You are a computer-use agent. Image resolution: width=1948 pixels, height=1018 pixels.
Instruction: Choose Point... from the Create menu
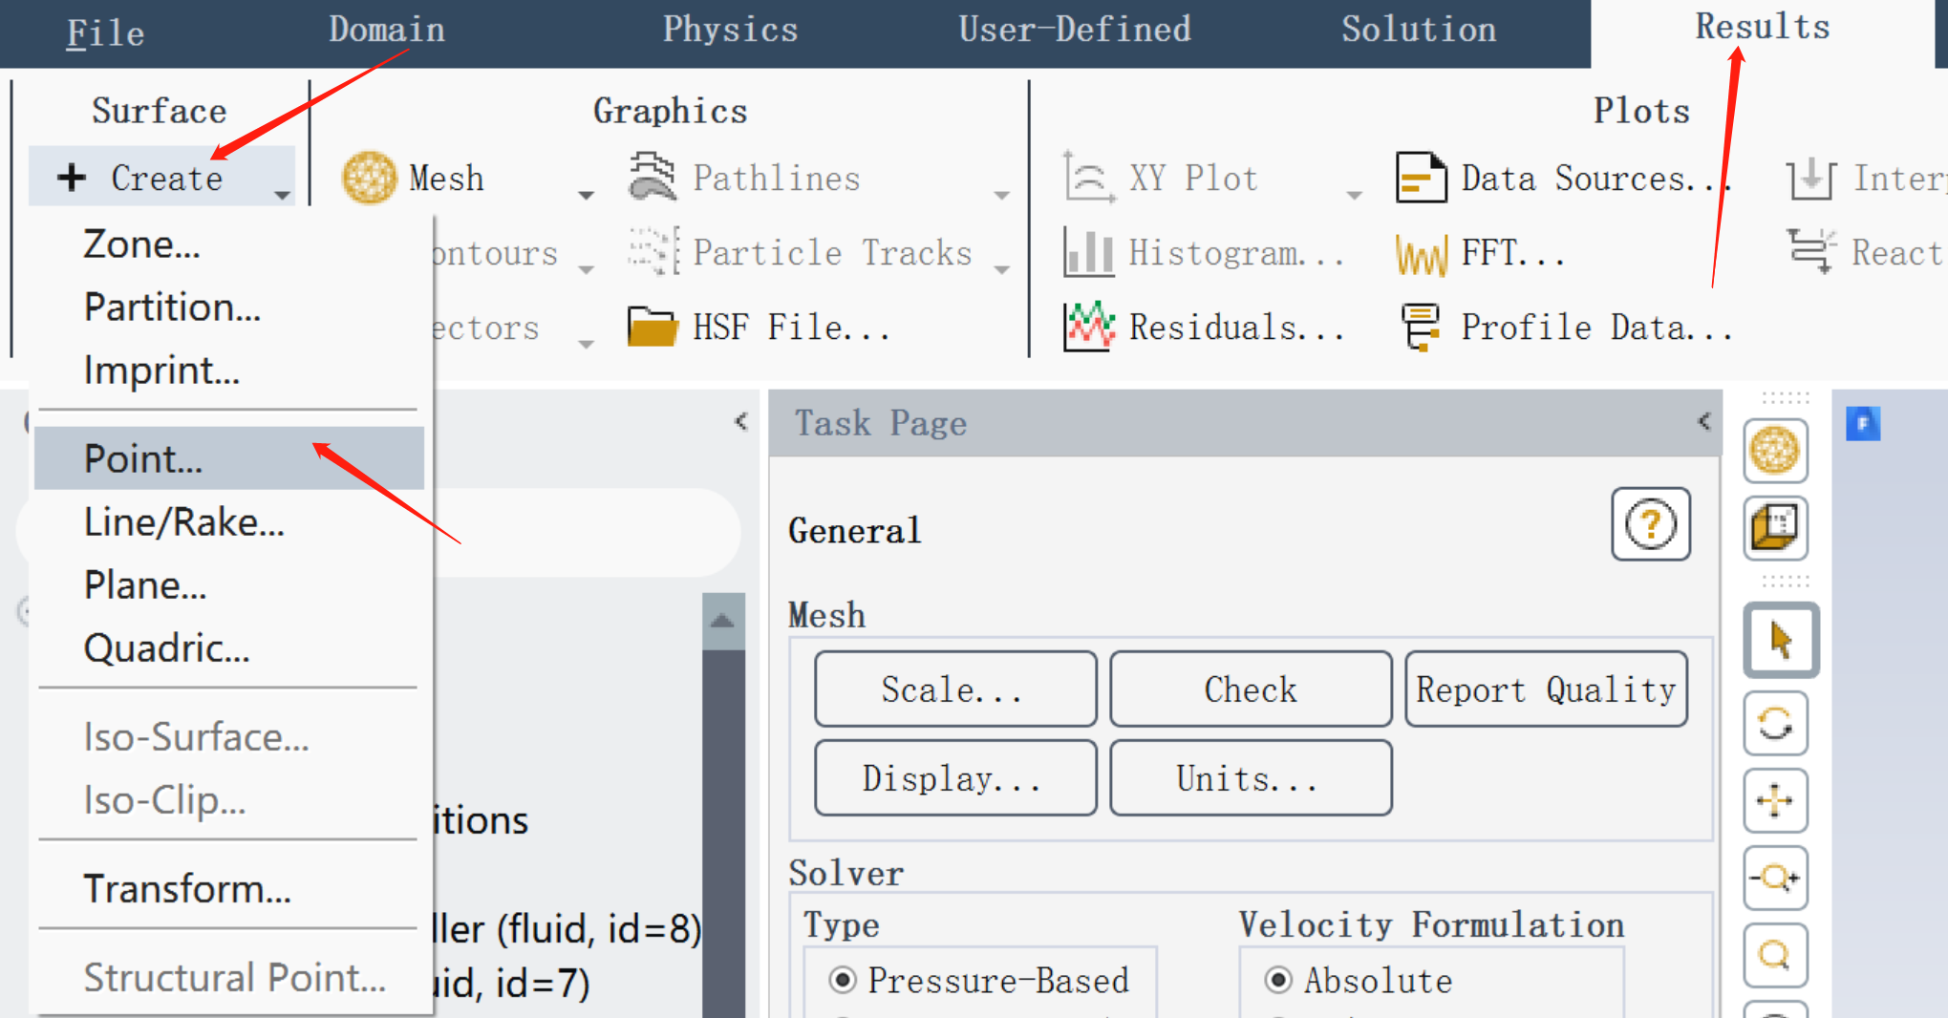click(143, 459)
